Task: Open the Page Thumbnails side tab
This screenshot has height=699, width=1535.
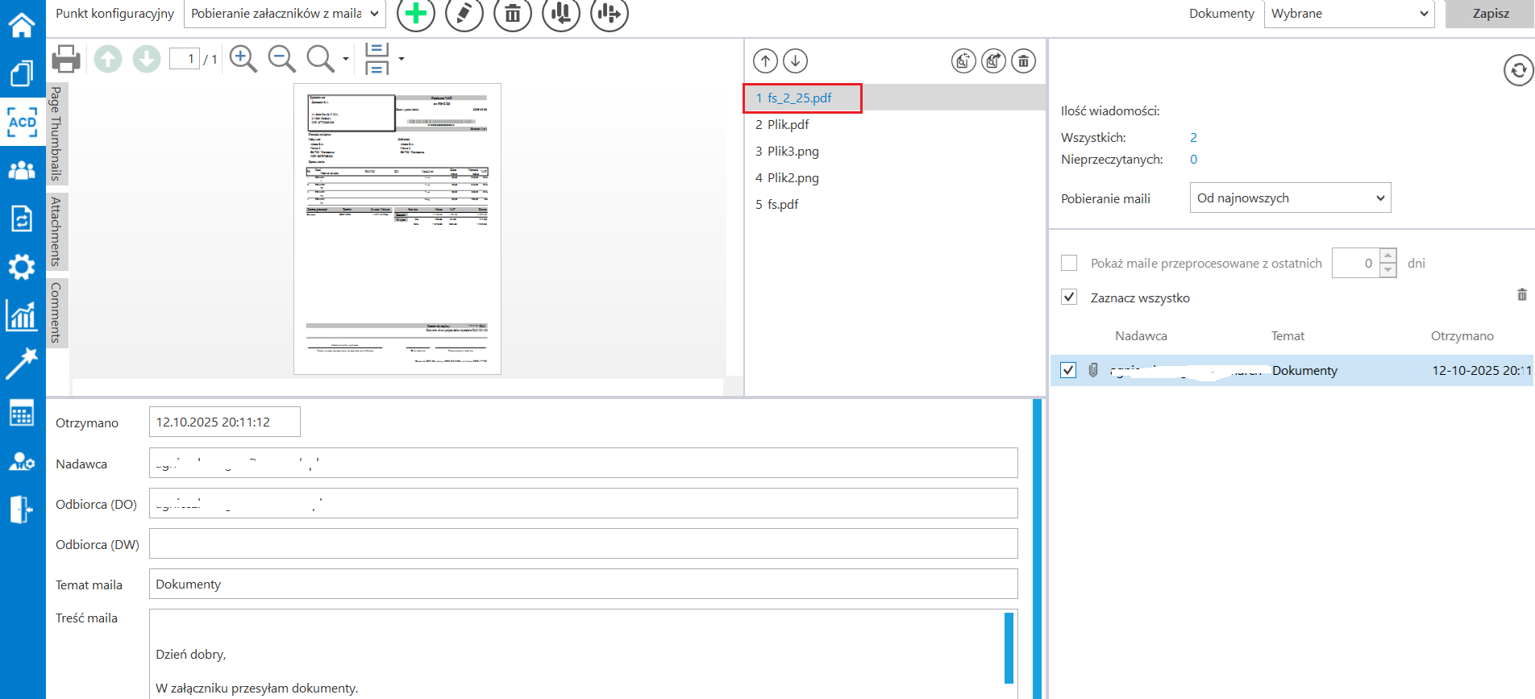Action: point(57,134)
